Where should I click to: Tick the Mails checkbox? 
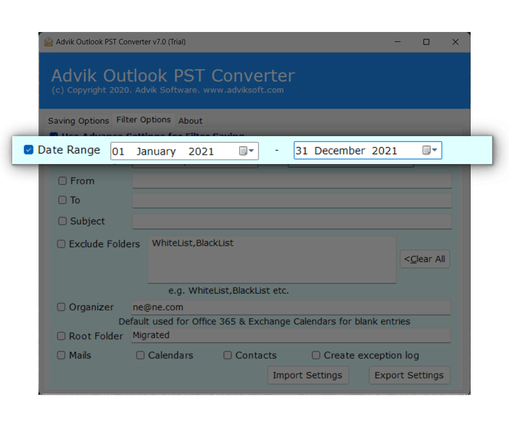[x=61, y=355]
